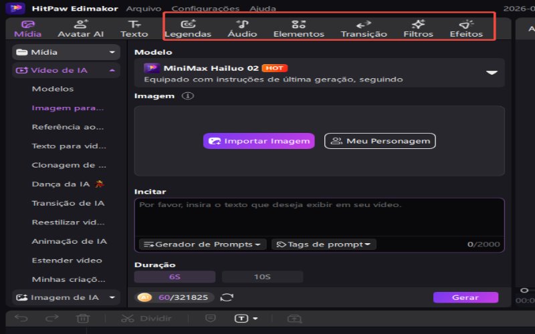Click the export frame icon in toolbar

coord(294,319)
